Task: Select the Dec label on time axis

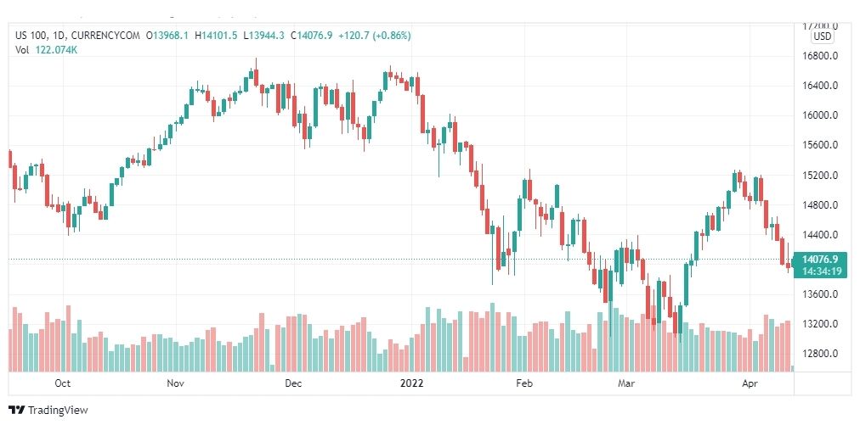Action: 293,384
